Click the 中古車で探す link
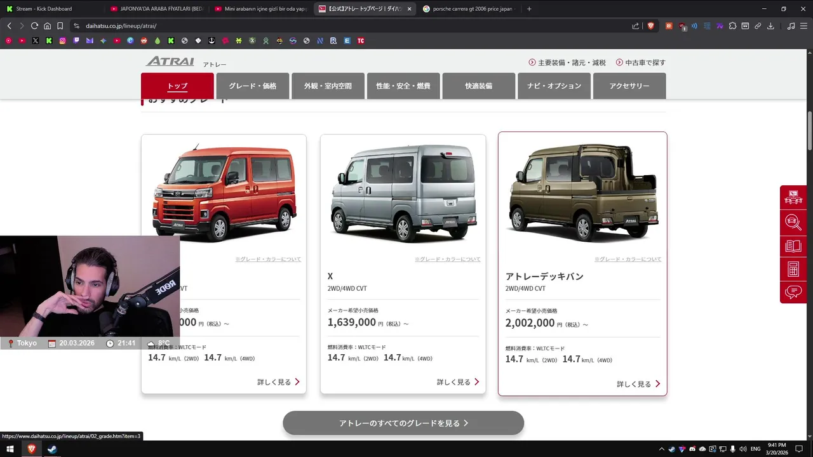 641,62
